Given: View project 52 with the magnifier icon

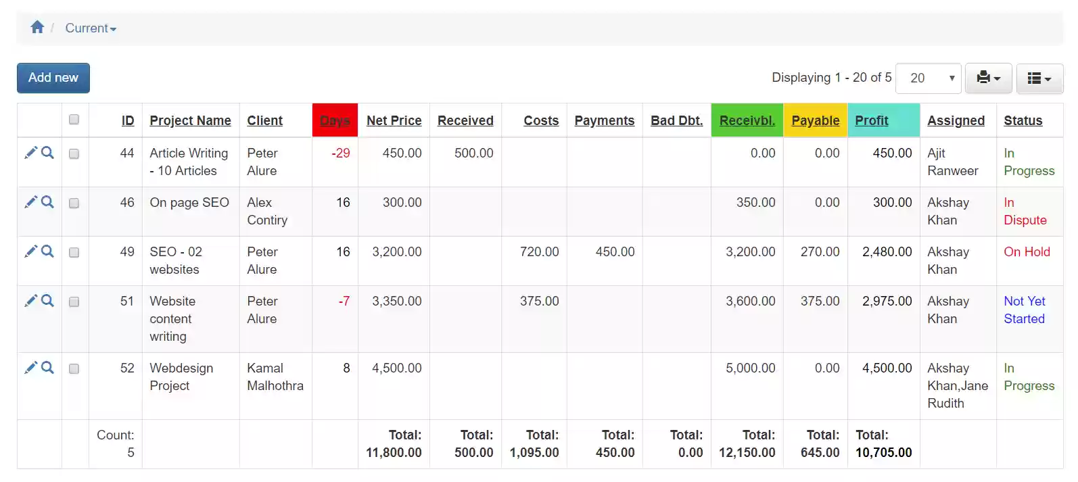Looking at the screenshot, I should pos(47,368).
